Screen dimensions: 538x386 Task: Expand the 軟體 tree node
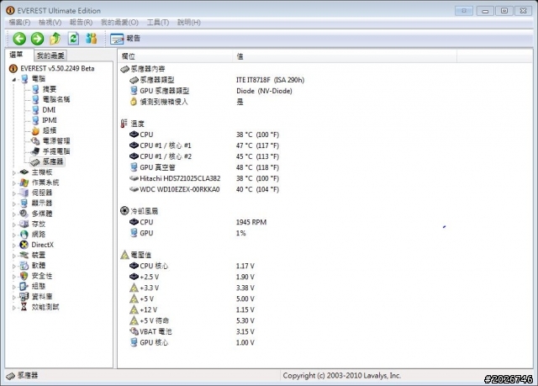coord(14,266)
